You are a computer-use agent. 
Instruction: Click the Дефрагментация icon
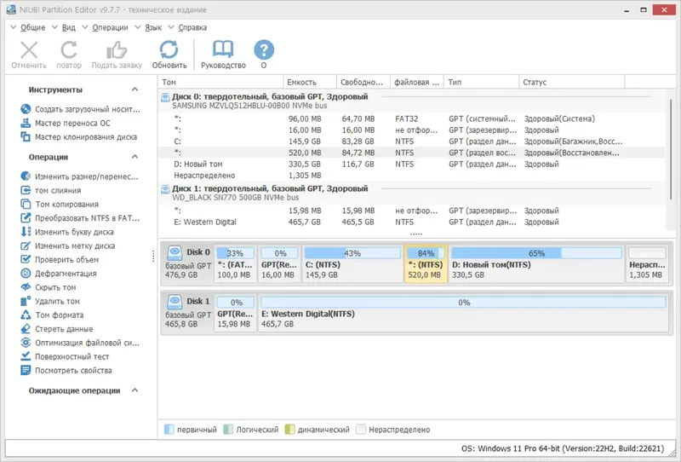26,274
